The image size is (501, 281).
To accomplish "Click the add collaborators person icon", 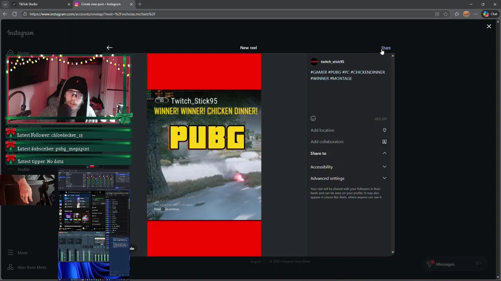I will 384,142.
